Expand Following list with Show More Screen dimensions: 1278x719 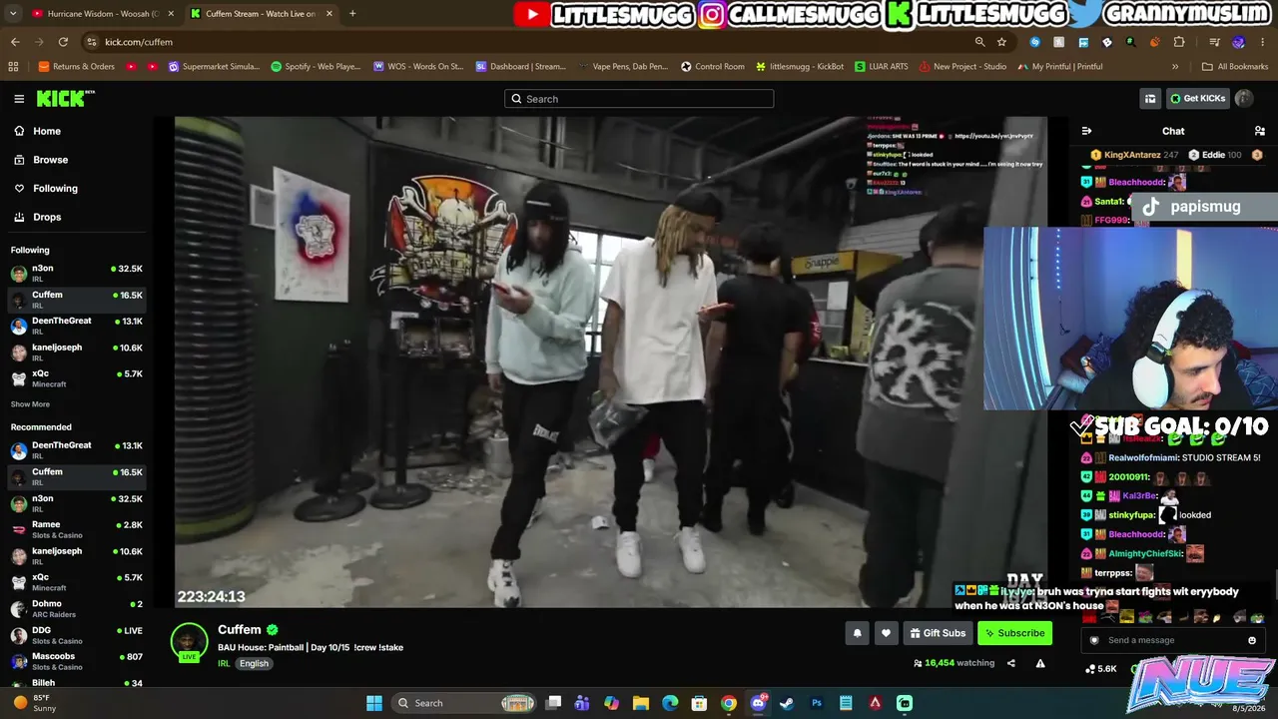[30, 404]
